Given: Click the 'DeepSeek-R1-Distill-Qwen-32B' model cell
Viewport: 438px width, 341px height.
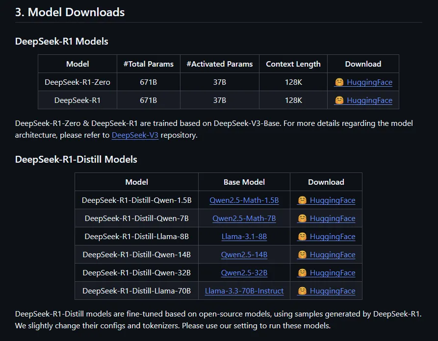Looking at the screenshot, I should click(x=136, y=272).
